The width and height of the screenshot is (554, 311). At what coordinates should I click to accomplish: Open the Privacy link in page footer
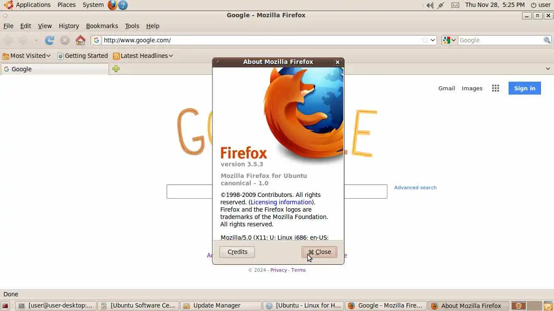279,270
